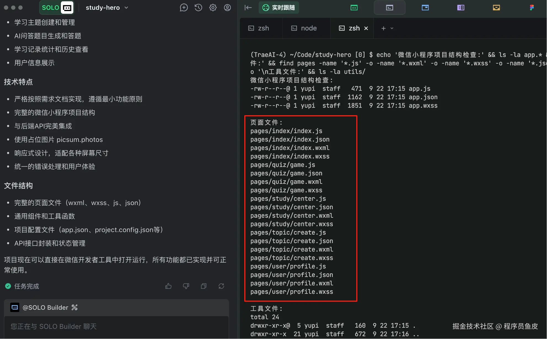The height and width of the screenshot is (339, 547).
Task: Open settings gear icon
Action: [x=213, y=8]
